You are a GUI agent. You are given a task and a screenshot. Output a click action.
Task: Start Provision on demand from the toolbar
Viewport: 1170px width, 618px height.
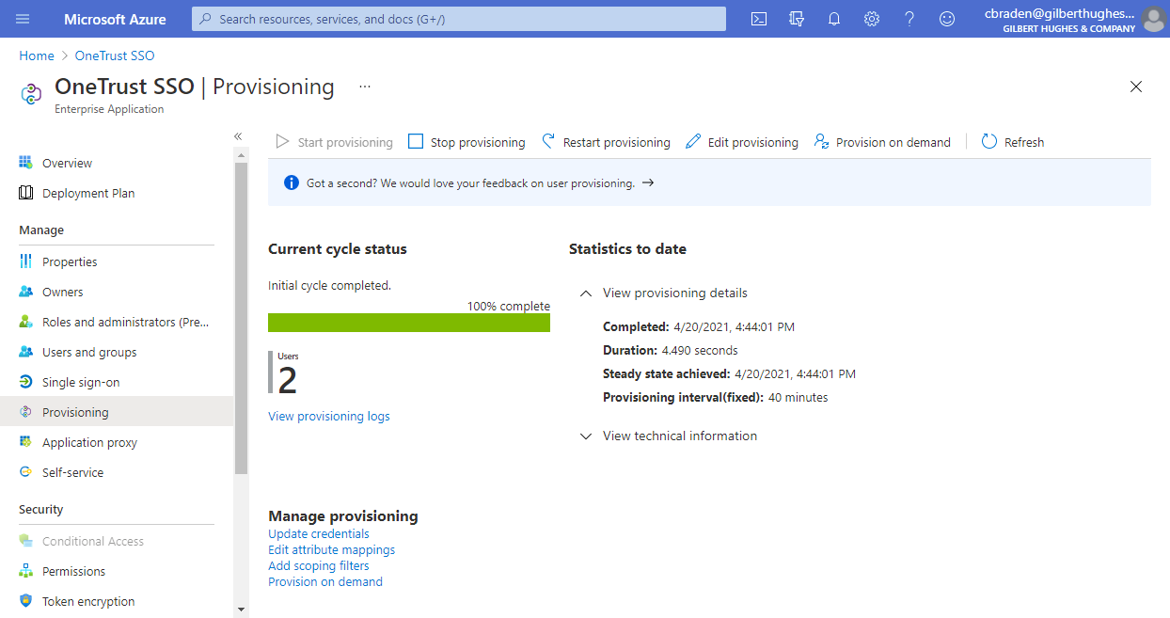pos(882,141)
